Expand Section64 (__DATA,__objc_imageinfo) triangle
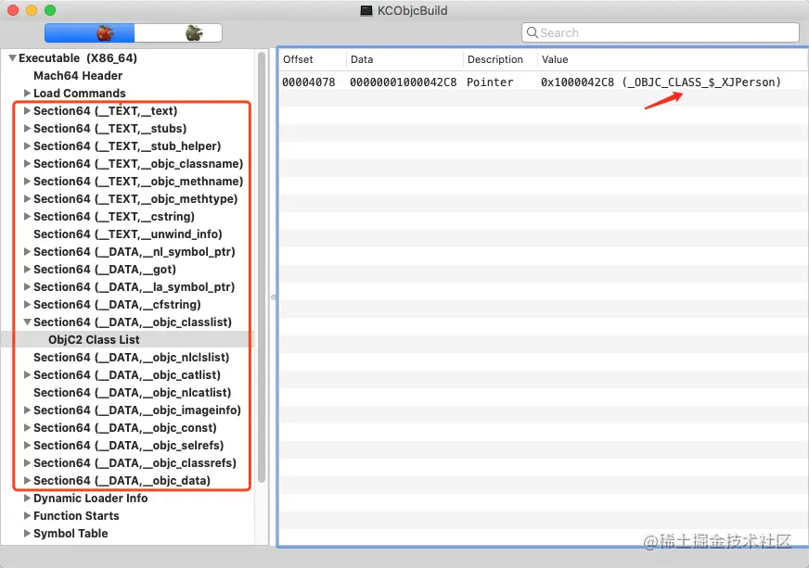The image size is (809, 568). tap(27, 410)
